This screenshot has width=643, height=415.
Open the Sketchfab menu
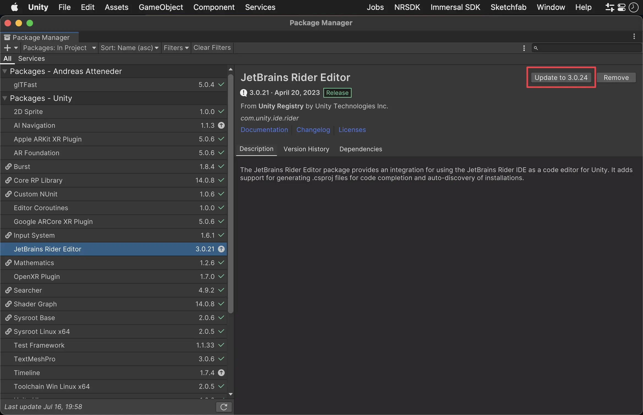(508, 7)
